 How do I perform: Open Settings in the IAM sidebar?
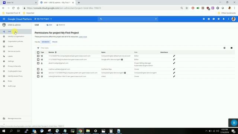16,61
